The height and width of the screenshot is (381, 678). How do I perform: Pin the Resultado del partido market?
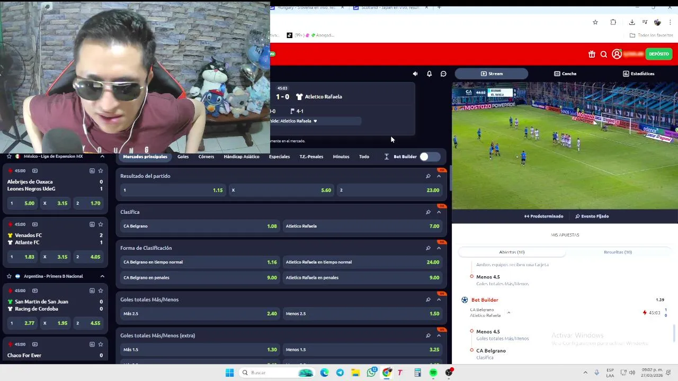pyautogui.click(x=428, y=176)
